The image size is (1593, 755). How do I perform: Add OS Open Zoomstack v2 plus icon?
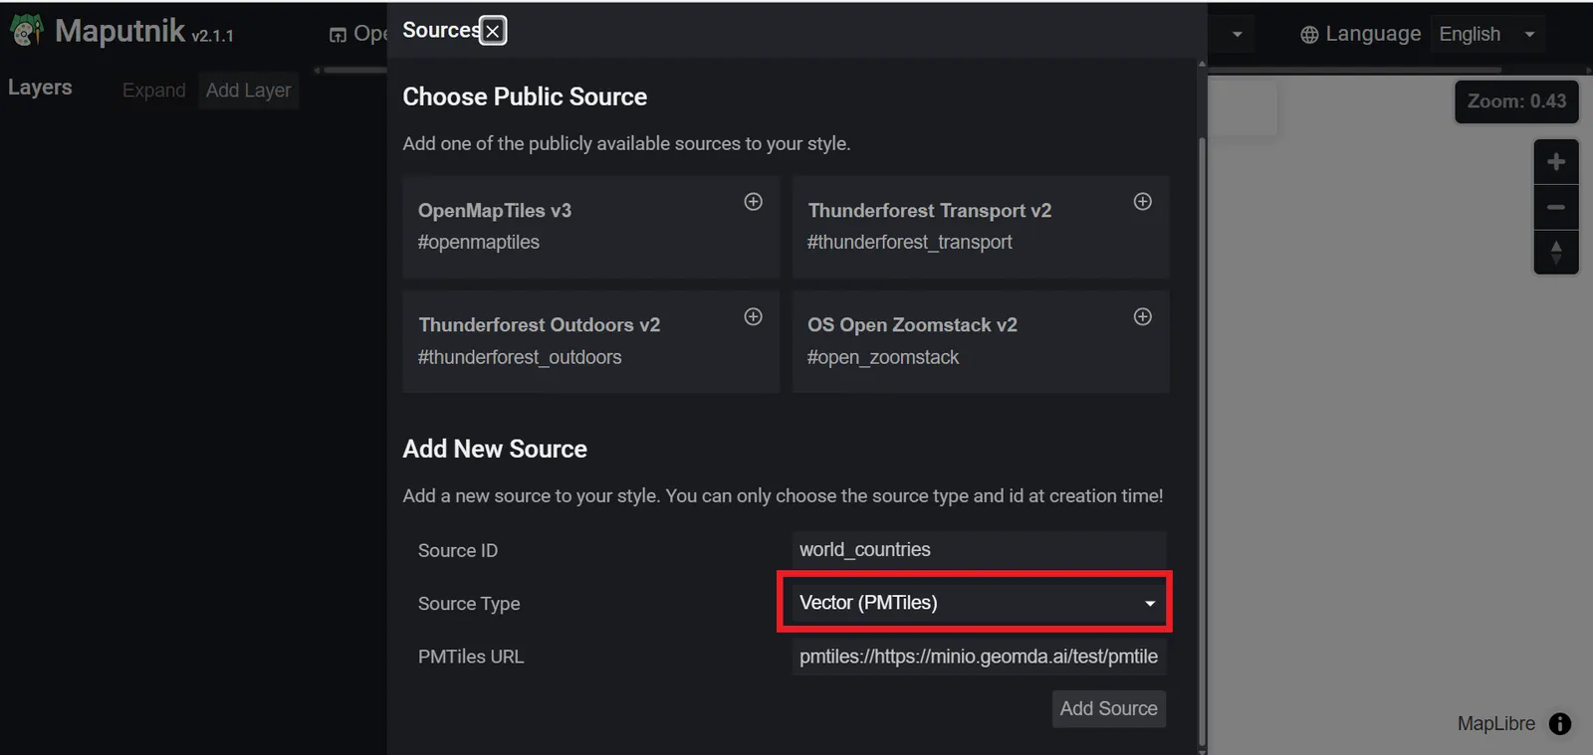(x=1143, y=316)
